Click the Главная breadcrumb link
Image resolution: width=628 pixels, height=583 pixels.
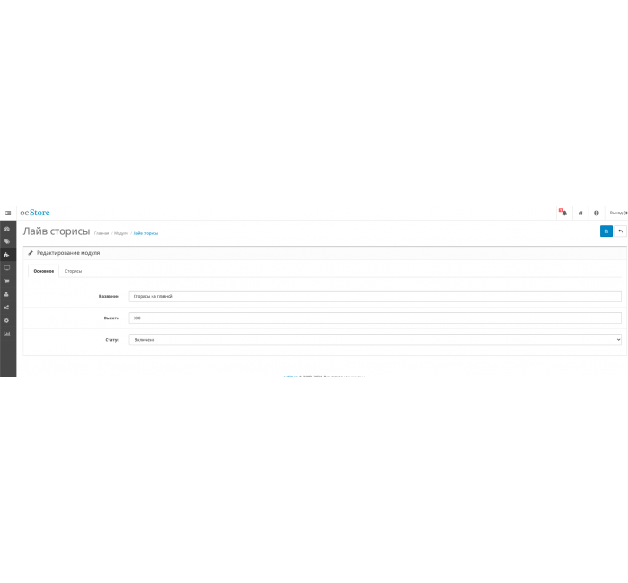101,233
